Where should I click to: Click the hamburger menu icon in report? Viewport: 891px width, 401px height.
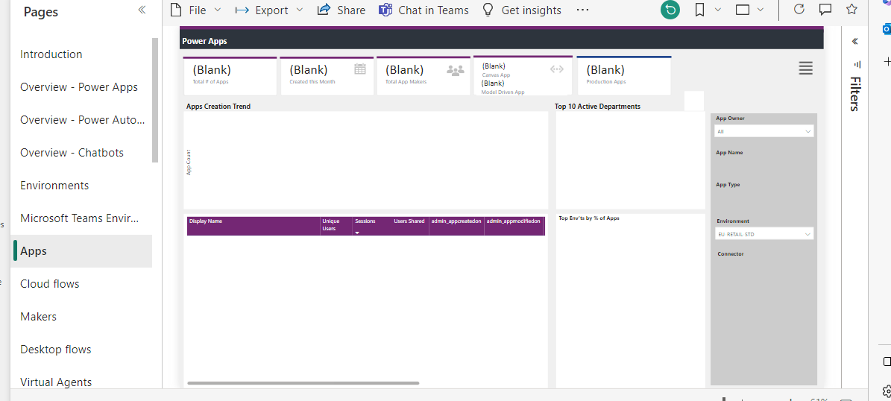click(805, 68)
